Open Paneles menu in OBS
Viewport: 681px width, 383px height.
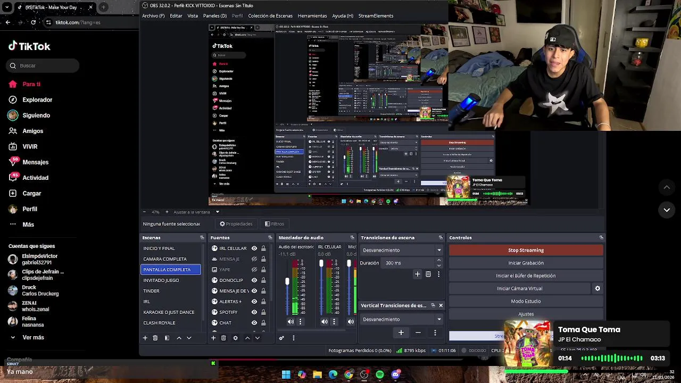pos(215,16)
